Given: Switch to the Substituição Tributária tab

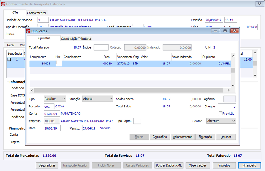Looking at the screenshot, I should (x=76, y=39).
